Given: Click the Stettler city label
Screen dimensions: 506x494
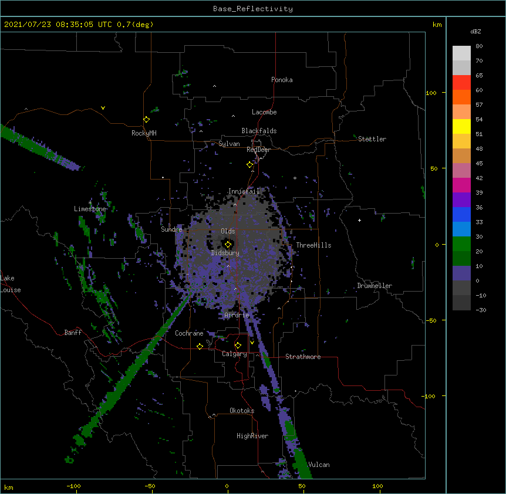Looking at the screenshot, I should pos(372,139).
